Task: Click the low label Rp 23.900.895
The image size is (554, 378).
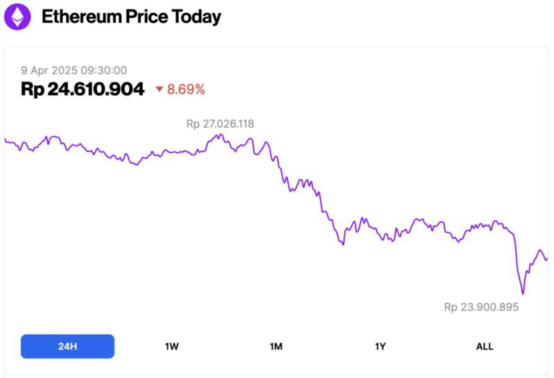Action: point(481,307)
